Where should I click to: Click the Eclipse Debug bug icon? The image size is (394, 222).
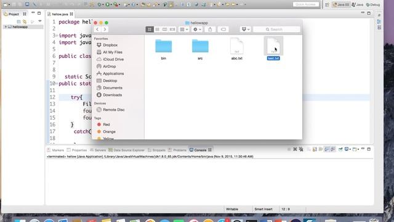pos(100,4)
